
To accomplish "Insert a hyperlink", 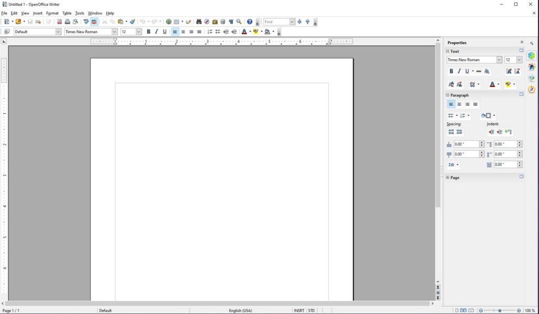I will tap(169, 22).
